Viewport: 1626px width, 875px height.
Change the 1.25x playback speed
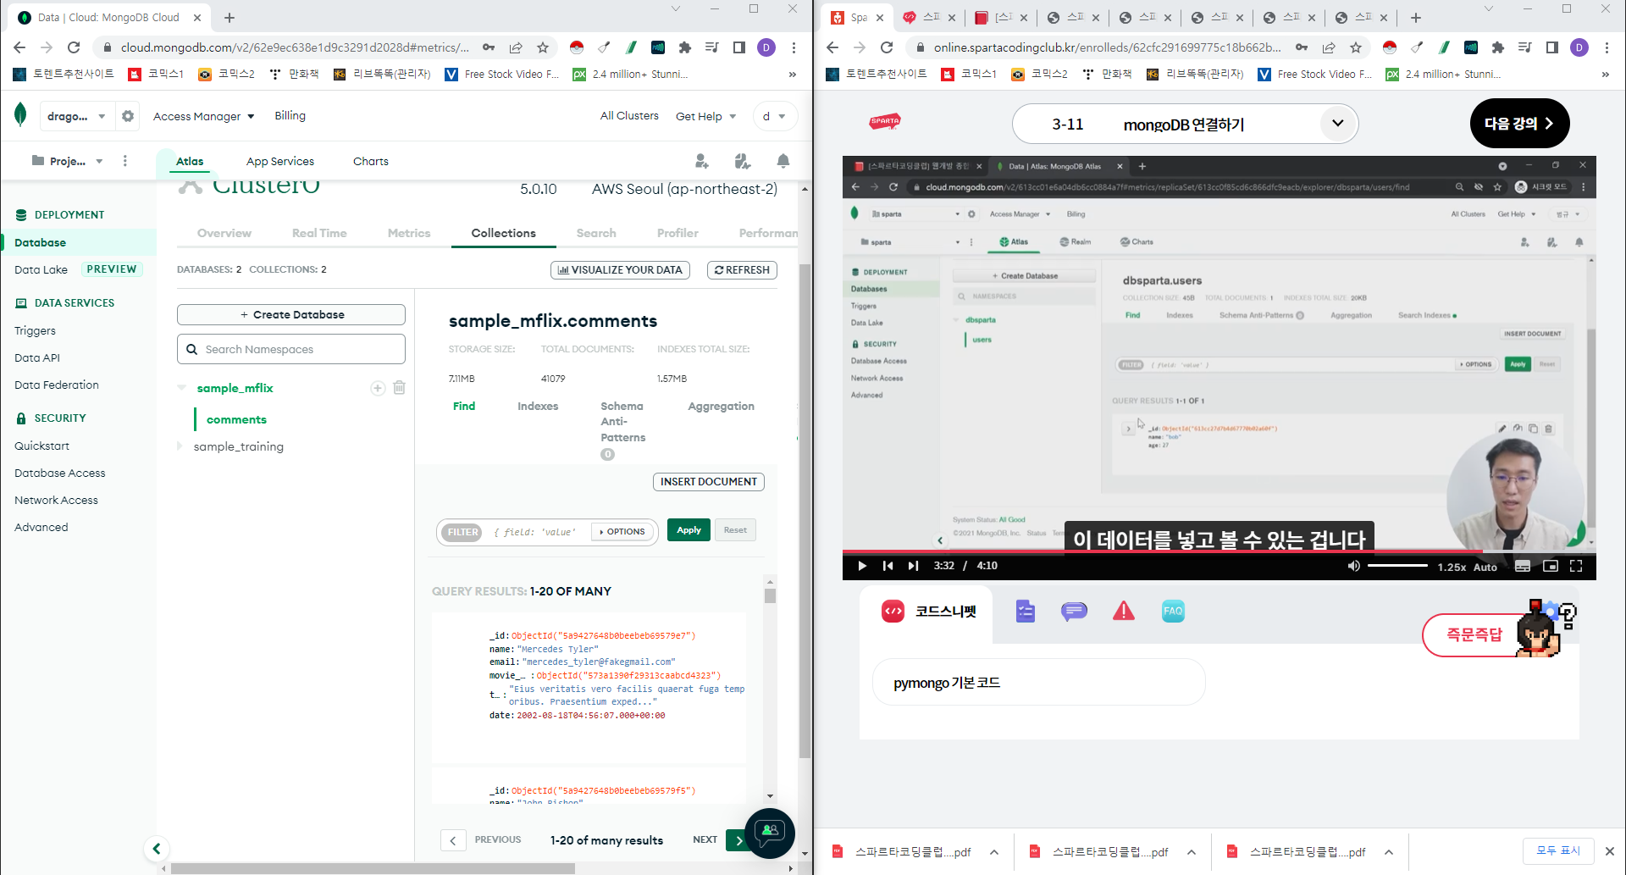click(1452, 567)
